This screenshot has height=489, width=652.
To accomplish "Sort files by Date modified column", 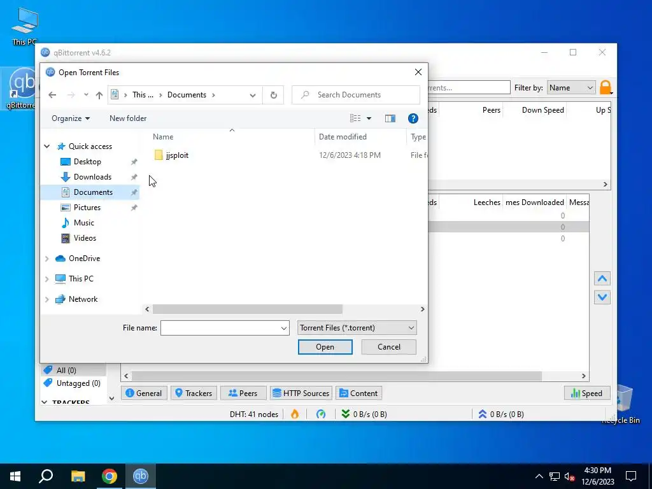I will click(x=343, y=137).
